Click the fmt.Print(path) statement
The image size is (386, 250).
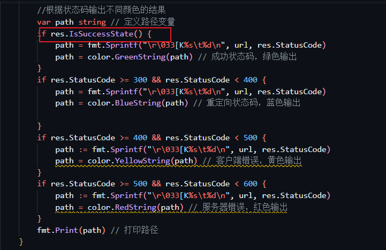[71, 230]
